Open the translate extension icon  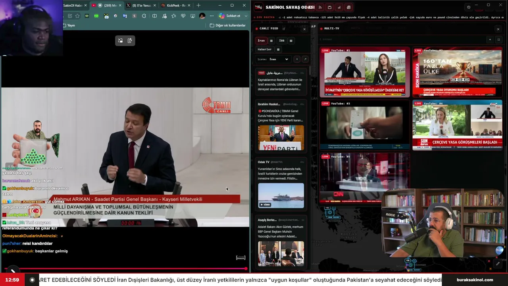pos(125,16)
